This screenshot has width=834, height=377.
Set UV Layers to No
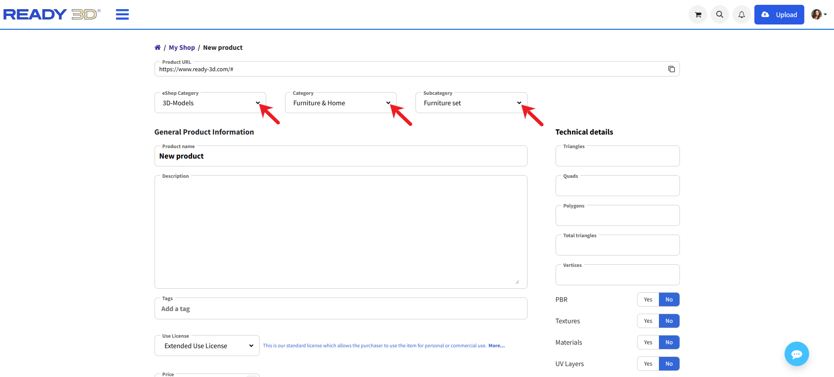click(x=669, y=364)
